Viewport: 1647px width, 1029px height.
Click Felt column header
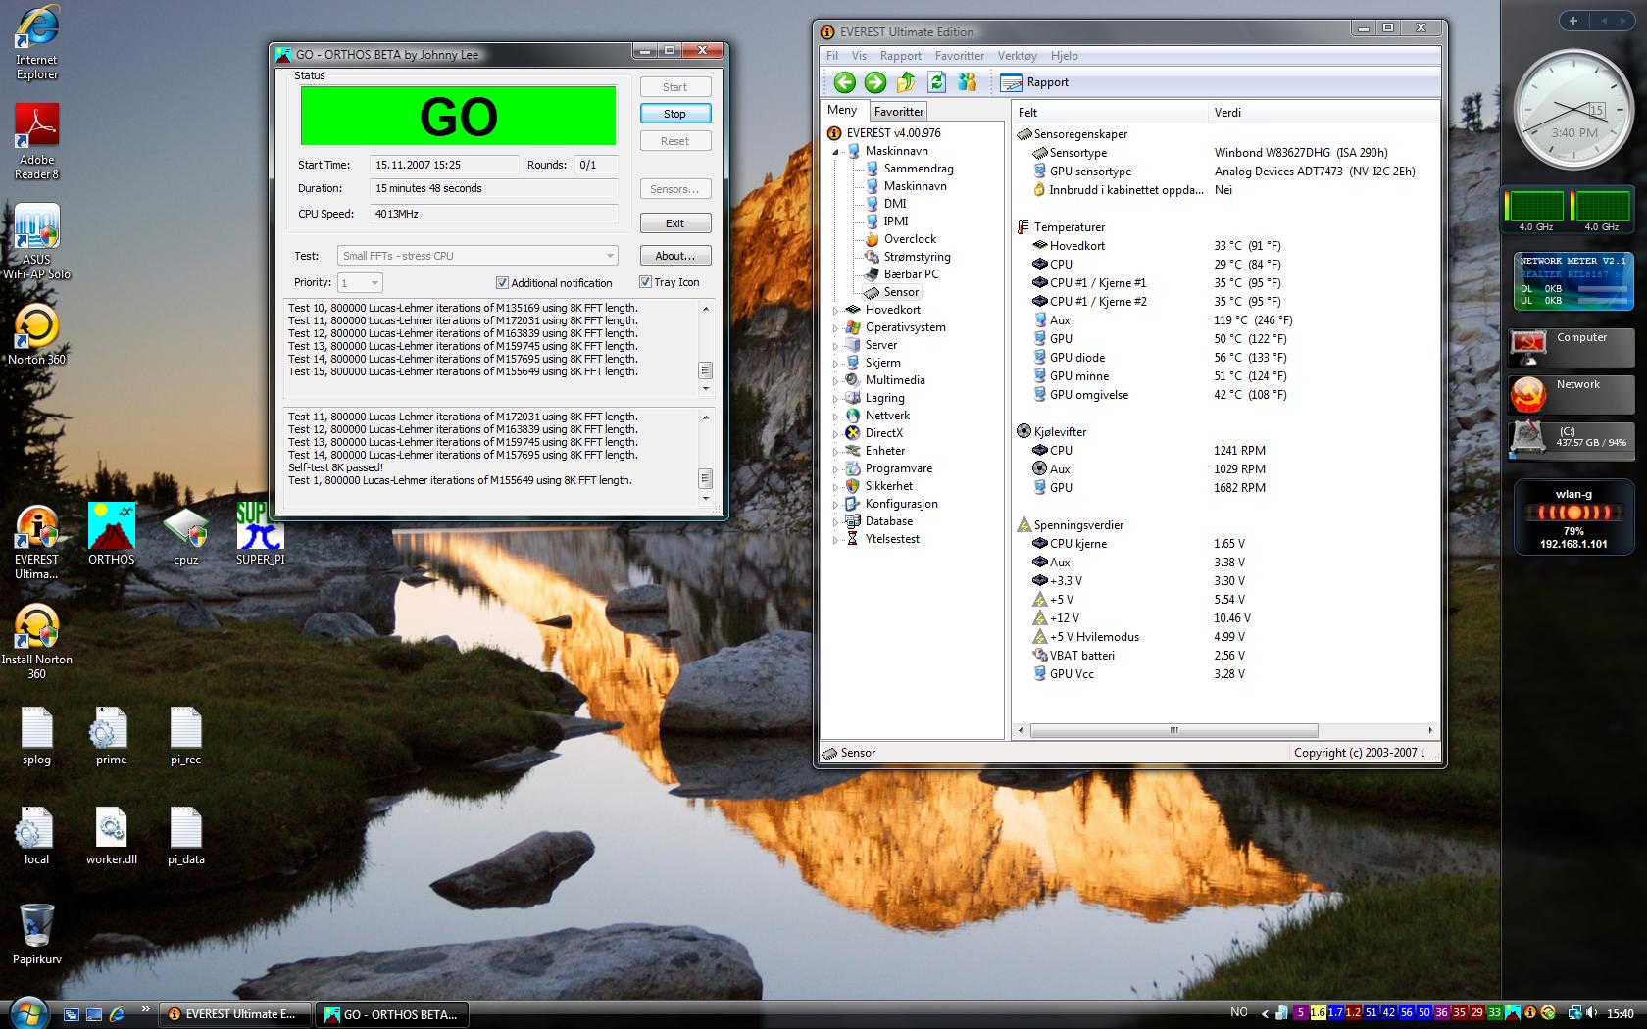click(x=1110, y=113)
